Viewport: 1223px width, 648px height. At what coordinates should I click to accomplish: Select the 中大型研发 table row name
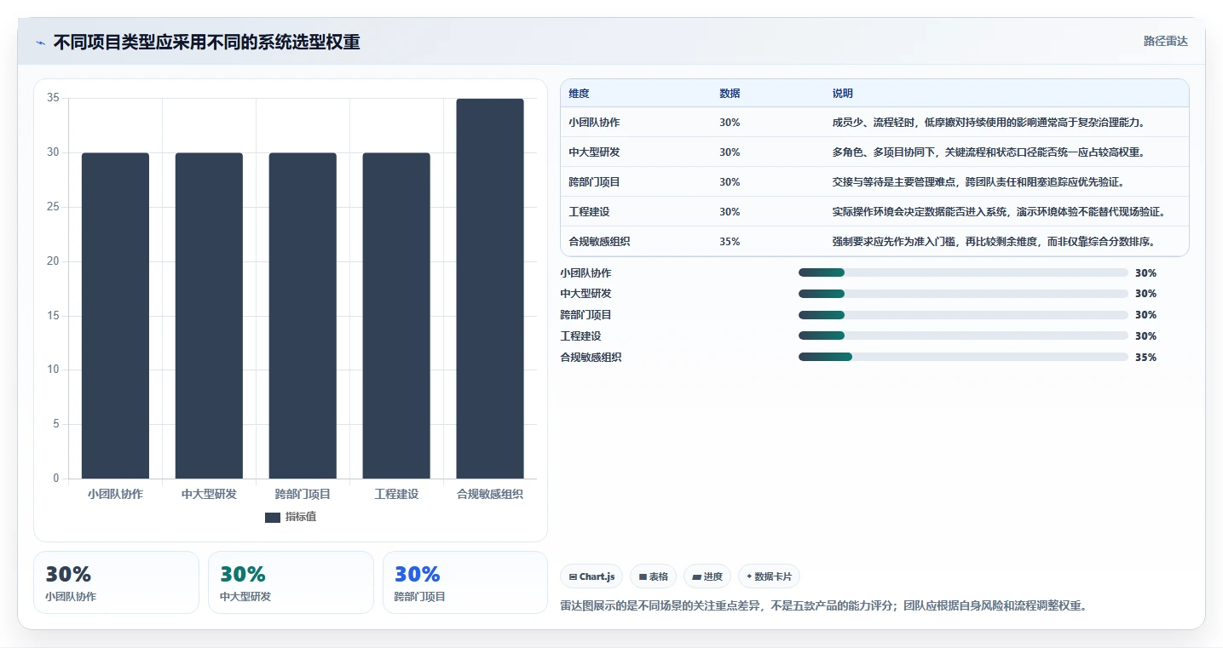pyautogui.click(x=594, y=152)
